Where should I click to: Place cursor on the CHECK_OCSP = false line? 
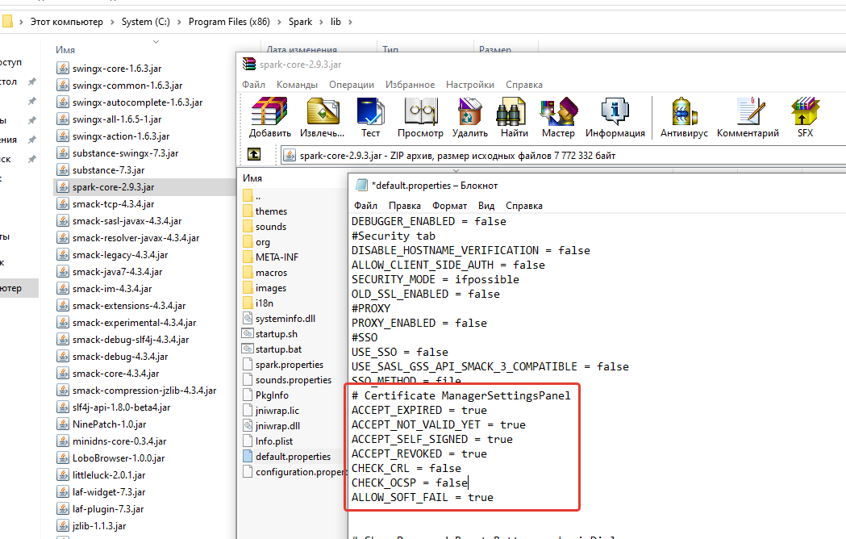point(409,483)
